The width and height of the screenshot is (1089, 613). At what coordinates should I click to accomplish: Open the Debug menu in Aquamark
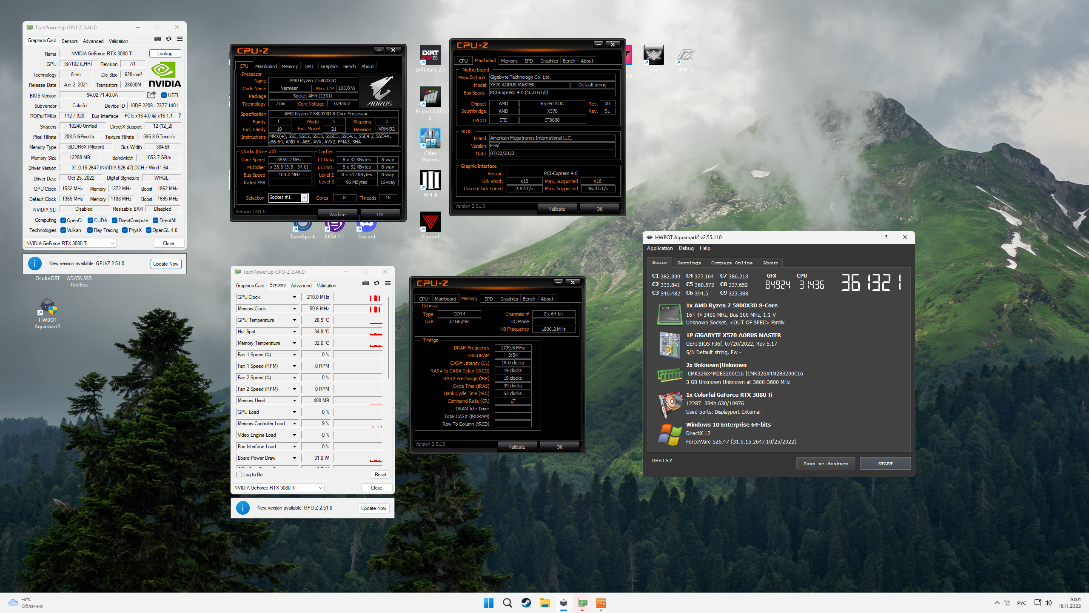[x=686, y=248]
